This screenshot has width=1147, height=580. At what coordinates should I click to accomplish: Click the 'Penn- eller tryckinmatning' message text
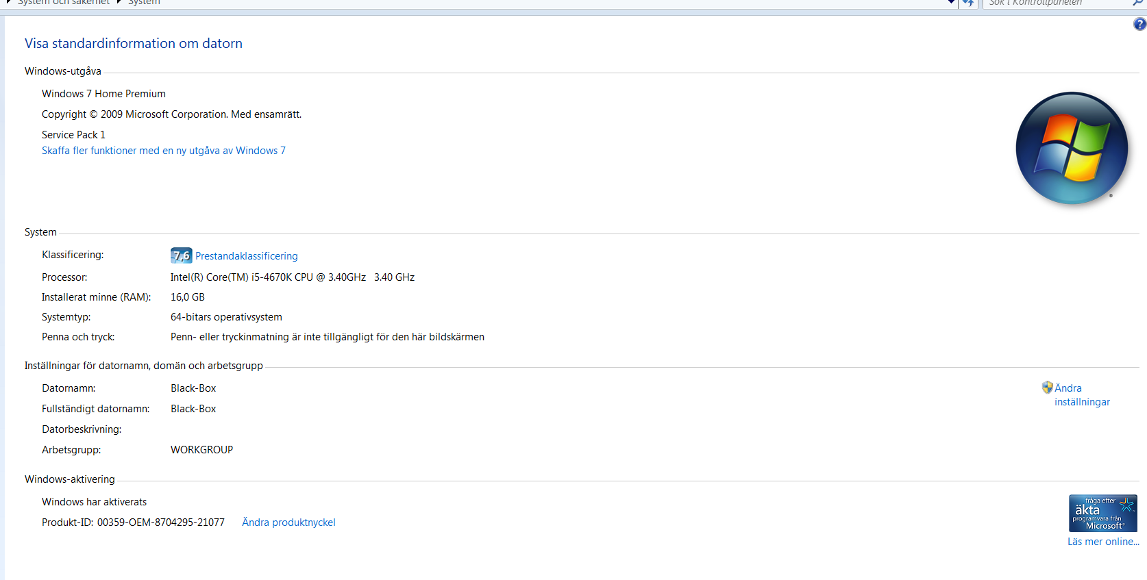click(x=328, y=337)
